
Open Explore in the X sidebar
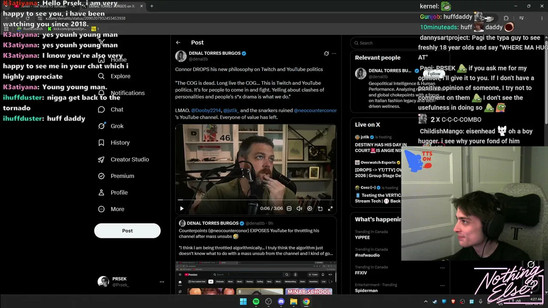[114, 76]
